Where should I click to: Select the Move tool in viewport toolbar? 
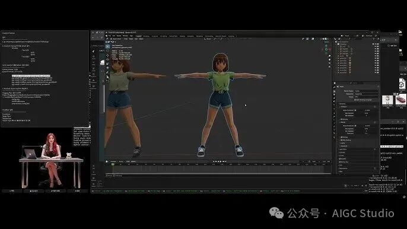coord(107,55)
